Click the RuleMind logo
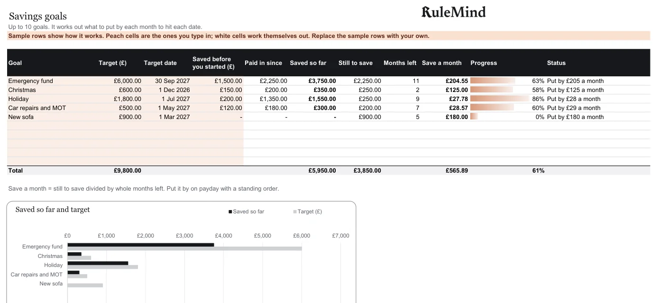Screen dimensions: 659x303 point(454,12)
